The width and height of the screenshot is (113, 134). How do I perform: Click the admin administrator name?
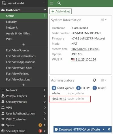point(56,93)
